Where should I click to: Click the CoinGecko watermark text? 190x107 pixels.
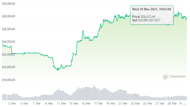pyautogui.click(x=178, y=76)
